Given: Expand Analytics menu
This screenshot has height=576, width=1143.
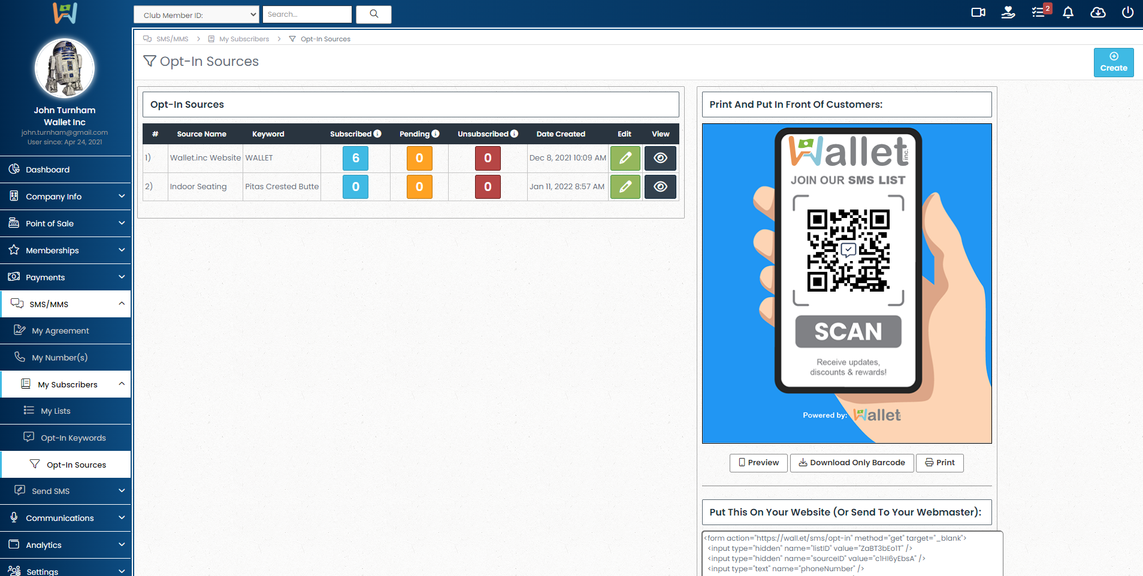Looking at the screenshot, I should click(65, 545).
